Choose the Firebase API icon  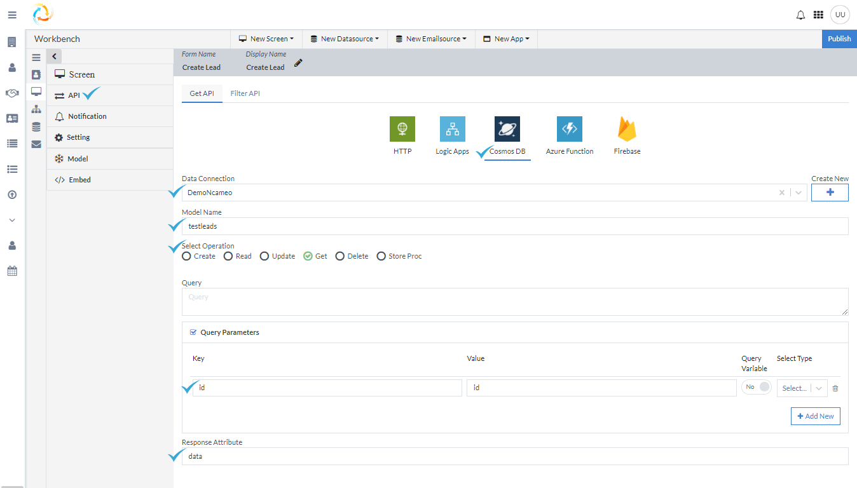pos(627,129)
